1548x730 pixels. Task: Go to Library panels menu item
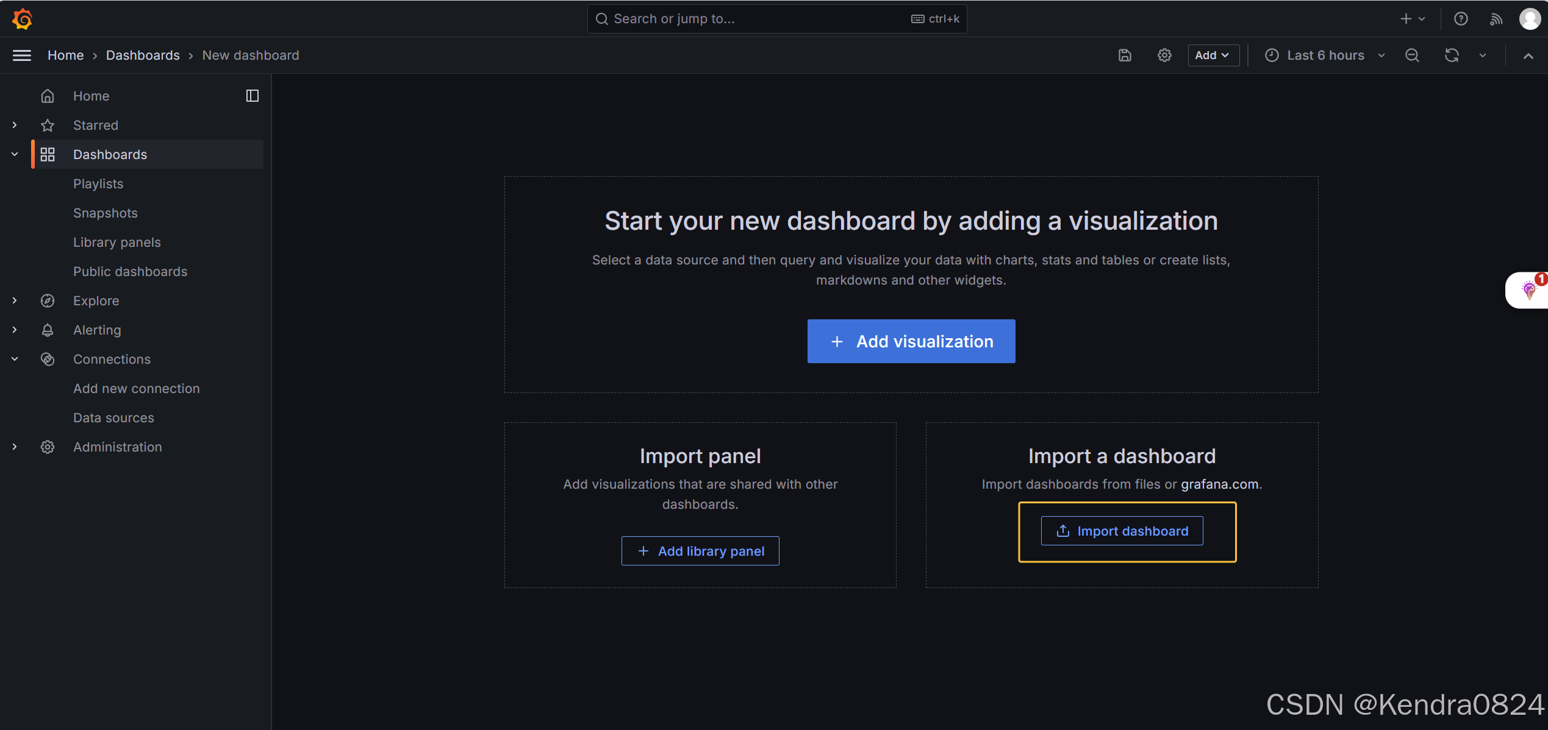[117, 242]
